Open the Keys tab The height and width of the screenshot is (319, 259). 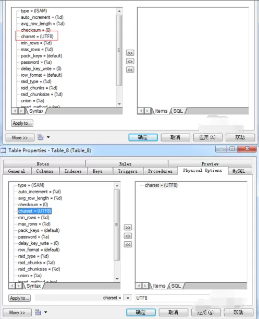click(x=97, y=171)
